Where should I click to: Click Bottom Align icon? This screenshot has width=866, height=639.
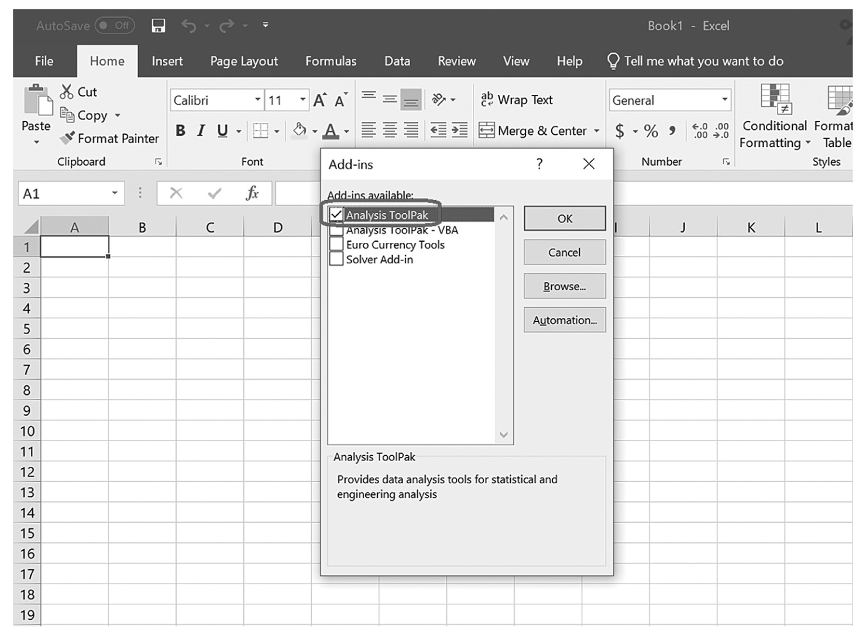[x=411, y=100]
